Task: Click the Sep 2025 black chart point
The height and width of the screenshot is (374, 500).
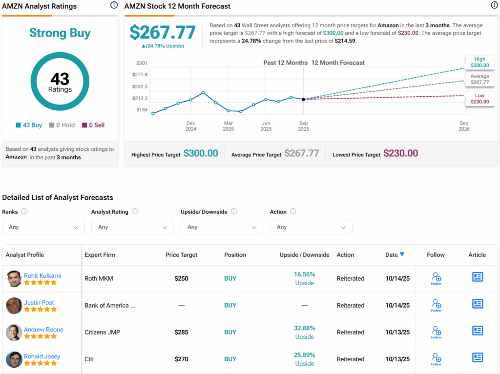Action: 304,99
